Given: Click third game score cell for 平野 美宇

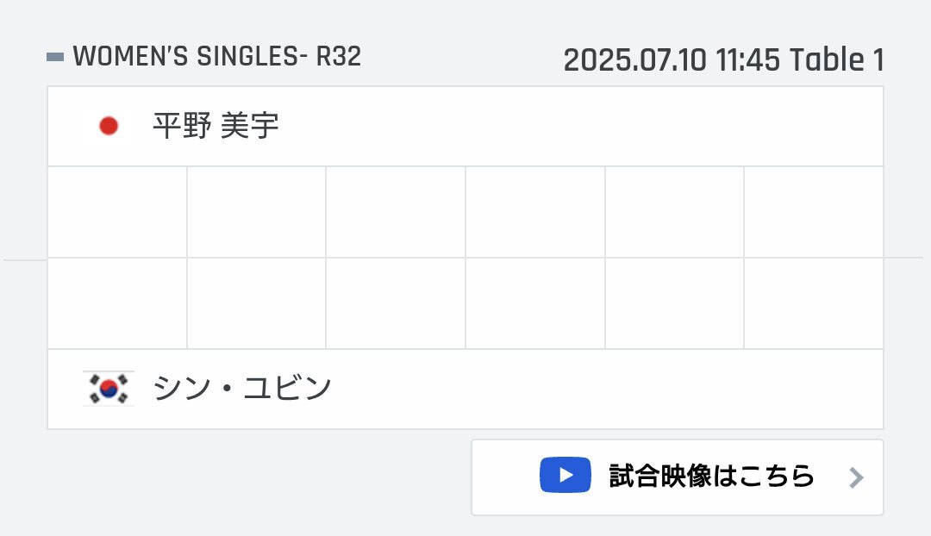Looking at the screenshot, I should point(396,212).
